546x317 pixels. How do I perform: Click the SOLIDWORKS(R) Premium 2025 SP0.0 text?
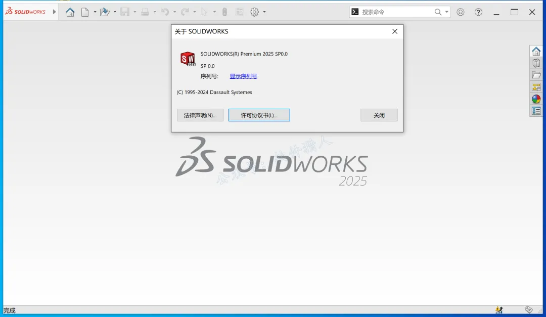[x=244, y=54]
